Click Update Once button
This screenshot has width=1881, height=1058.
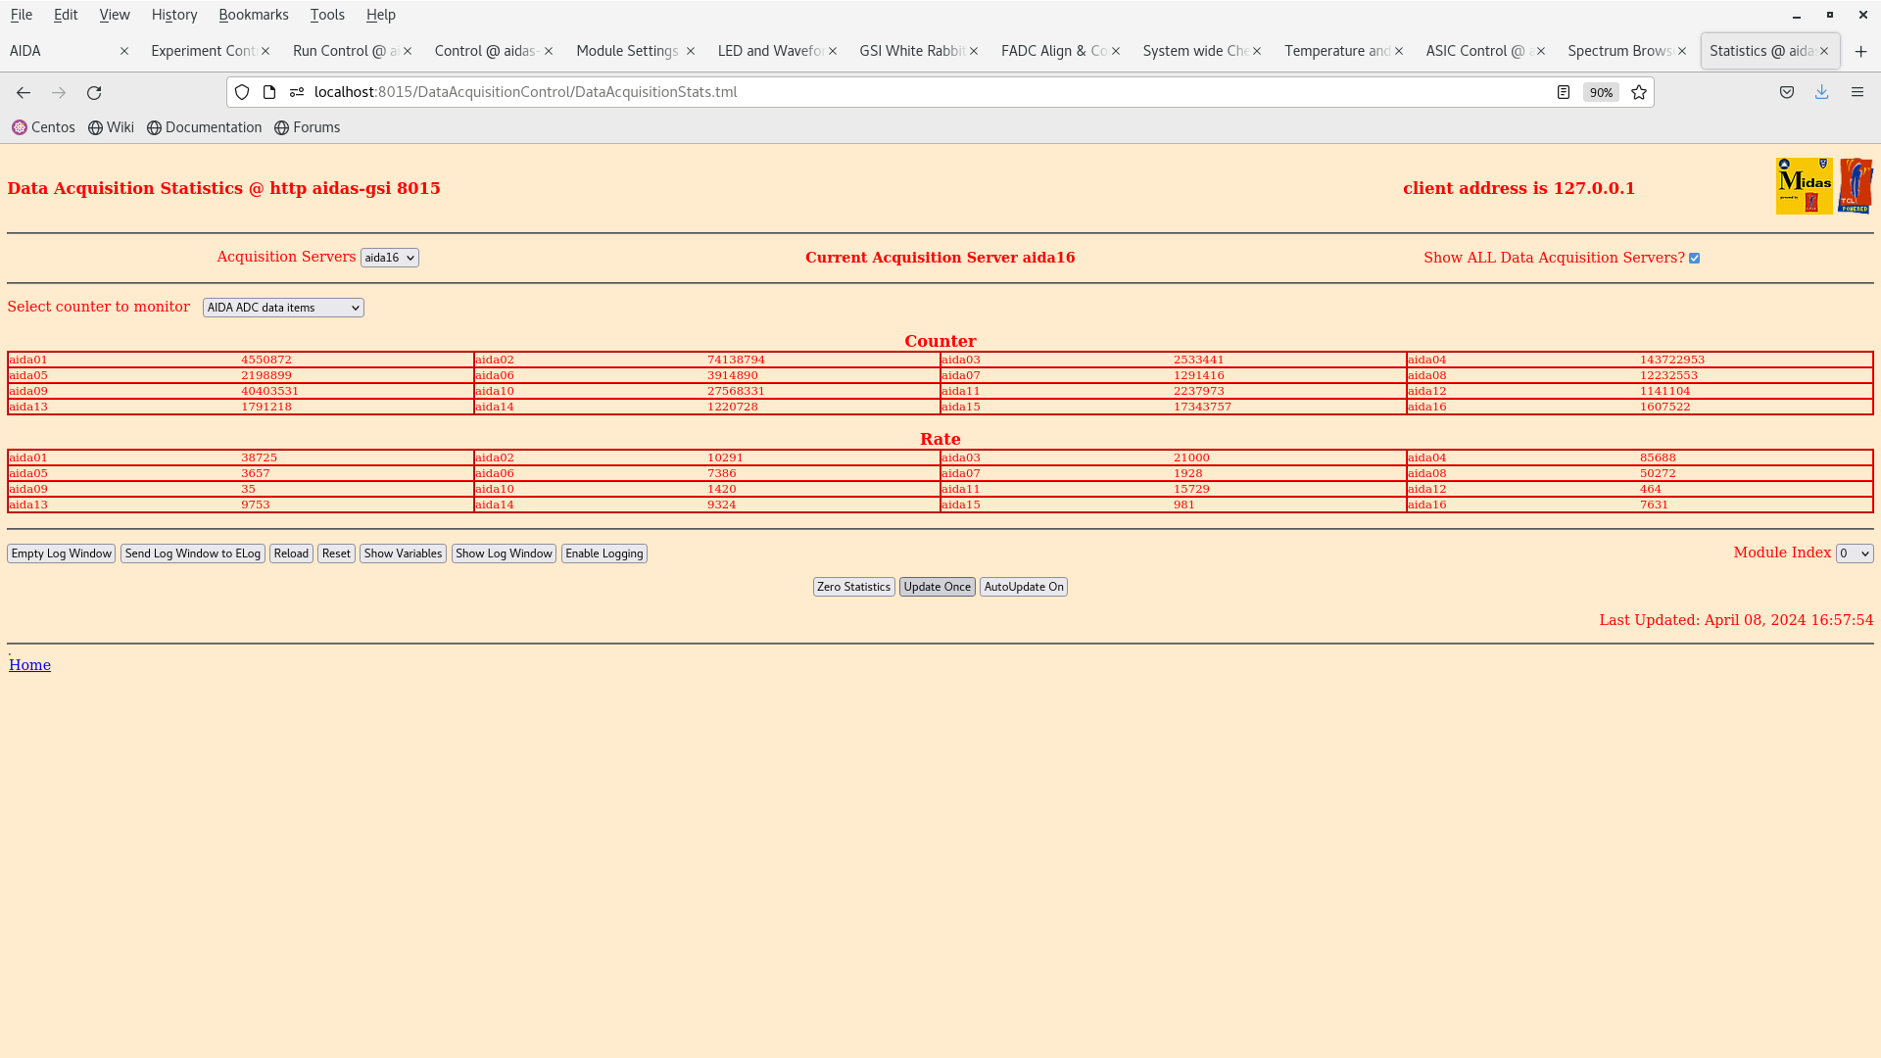click(x=937, y=587)
